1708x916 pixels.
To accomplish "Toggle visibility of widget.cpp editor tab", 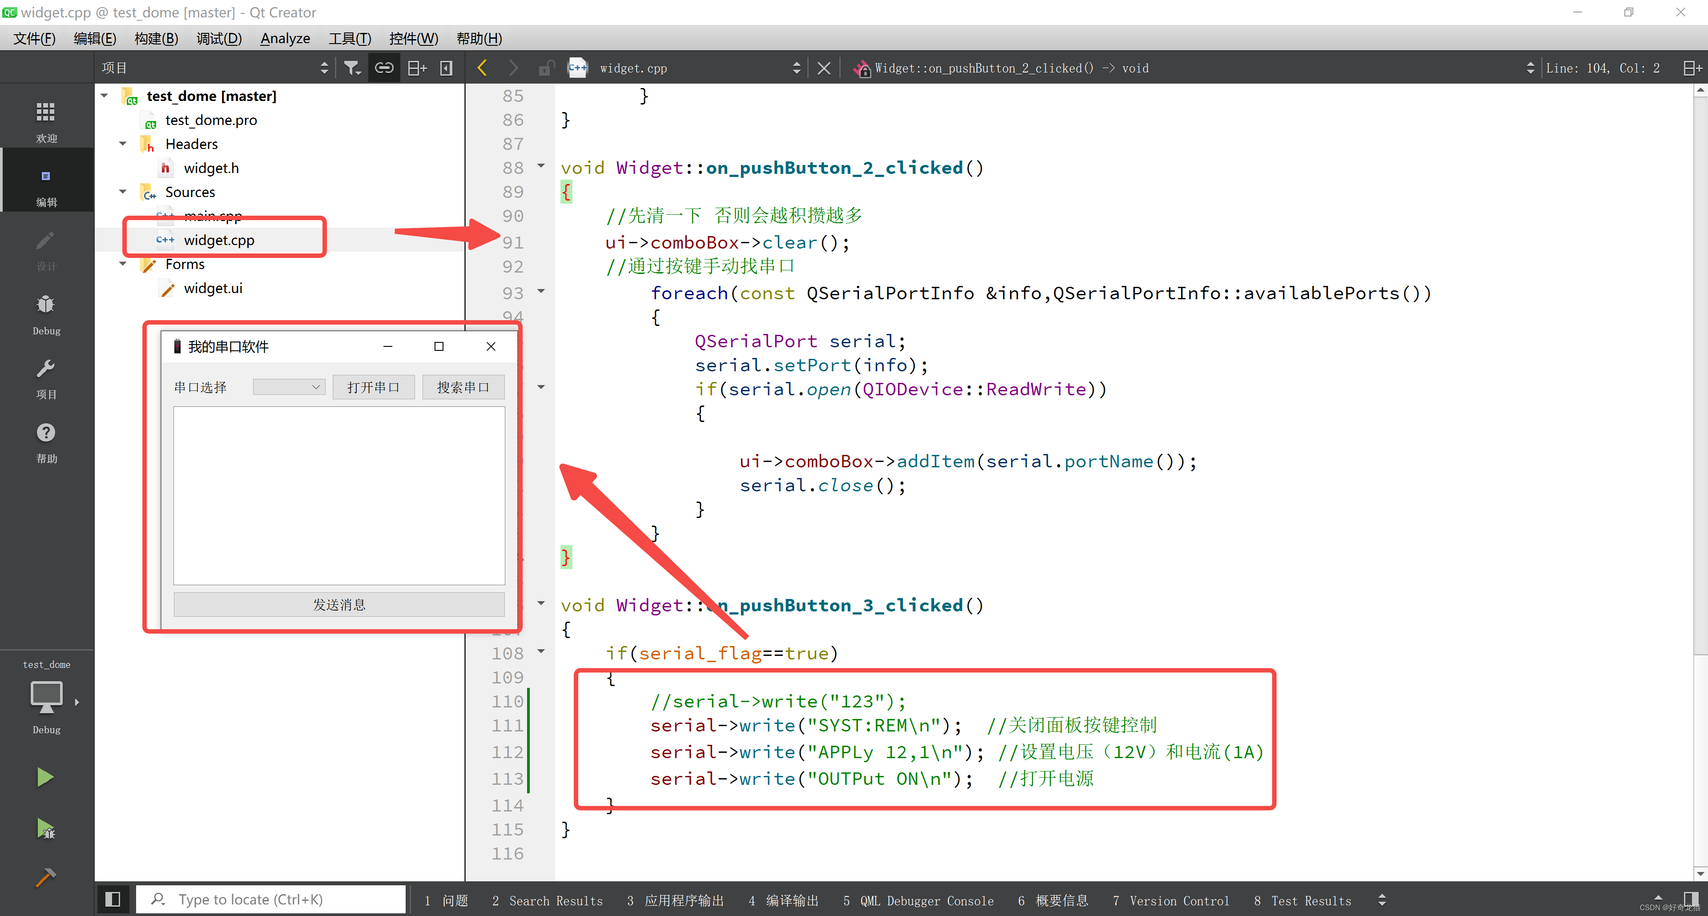I will [x=826, y=69].
